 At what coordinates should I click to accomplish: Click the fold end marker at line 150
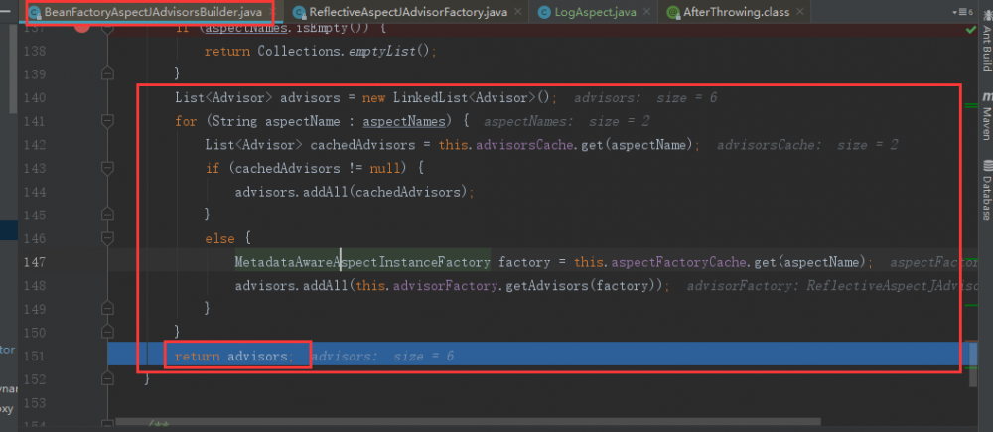pos(107,332)
